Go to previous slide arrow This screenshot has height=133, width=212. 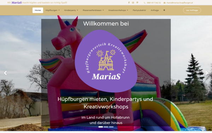[x=5, y=73]
